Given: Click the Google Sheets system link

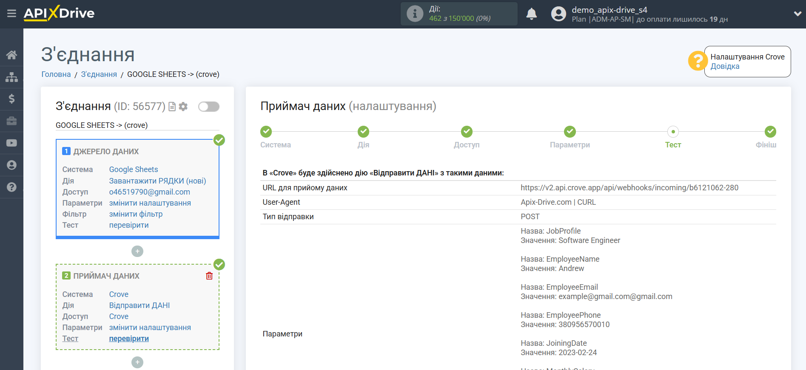Looking at the screenshot, I should click(x=134, y=169).
